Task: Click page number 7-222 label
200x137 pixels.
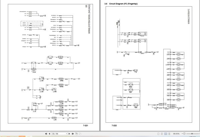Action: (114, 125)
